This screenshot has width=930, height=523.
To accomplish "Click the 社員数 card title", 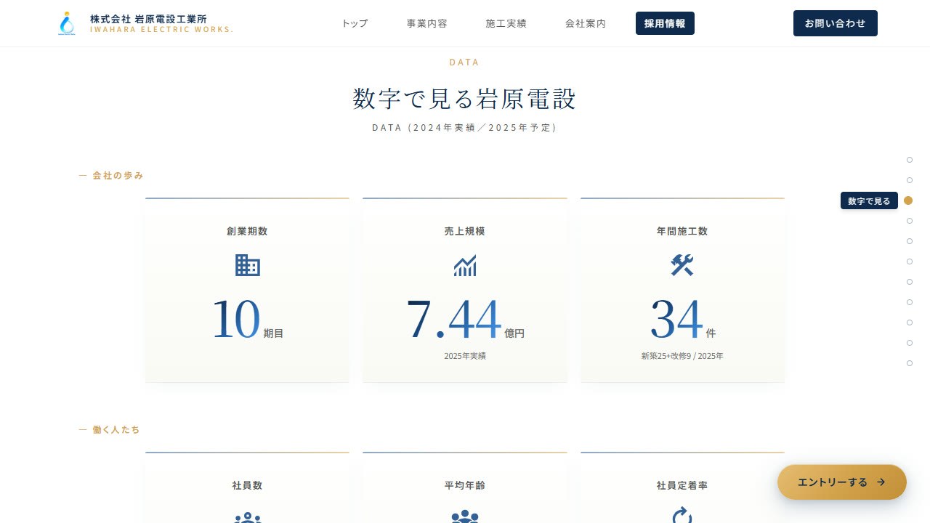I will pyautogui.click(x=248, y=485).
